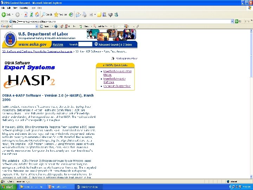Click the Google toolbar globe icon

pos(56,26)
